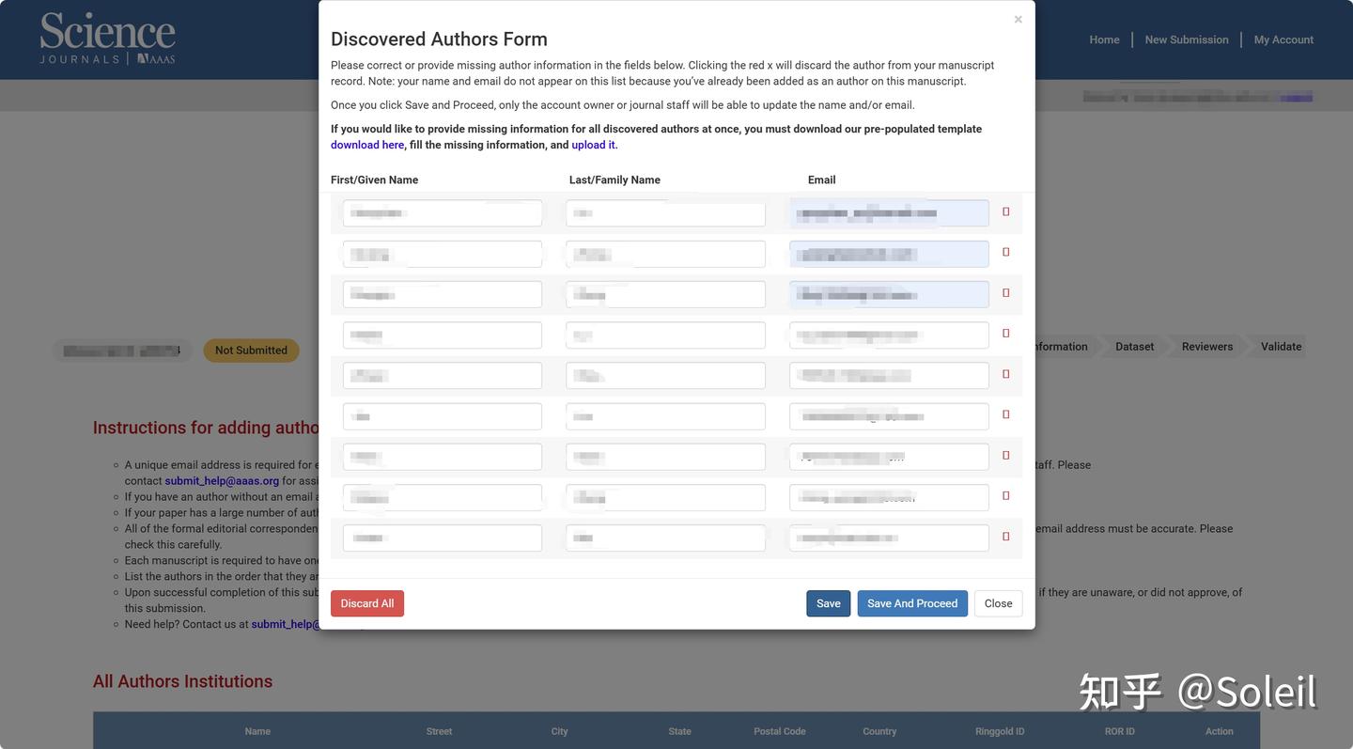Discard the ninth (last) author row
The image size is (1353, 749).
(1006, 536)
